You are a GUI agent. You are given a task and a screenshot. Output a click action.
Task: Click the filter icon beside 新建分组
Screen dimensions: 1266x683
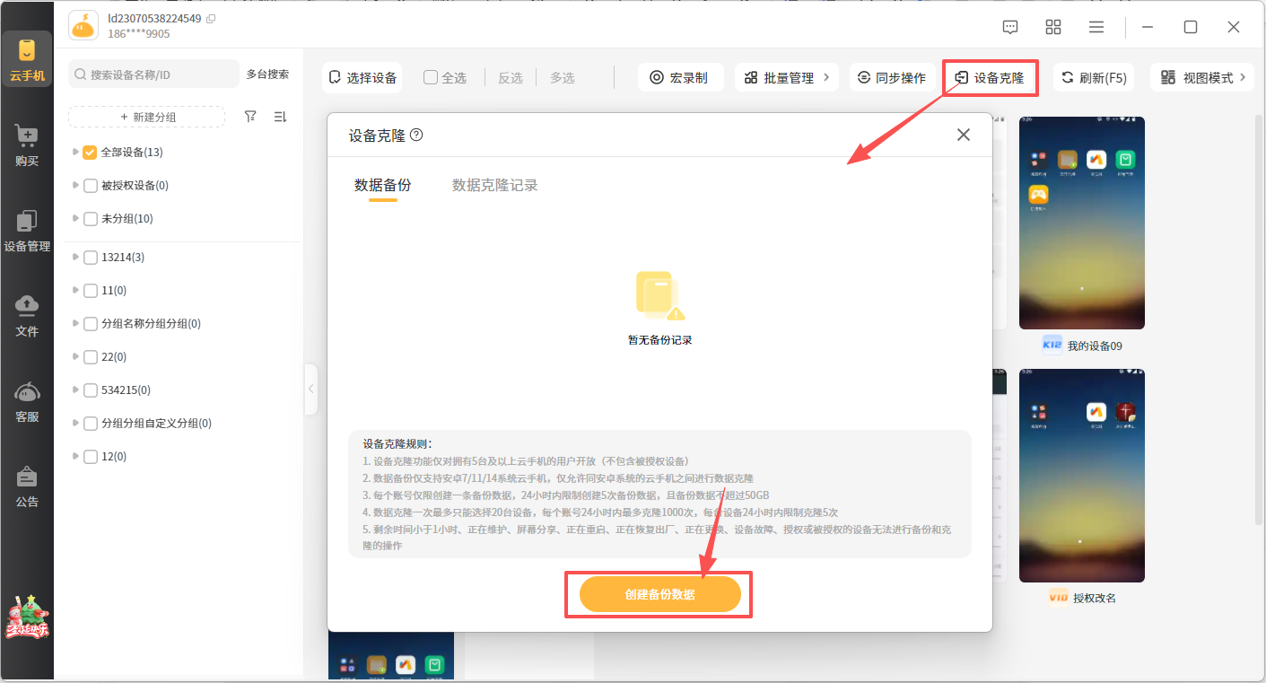tap(251, 117)
